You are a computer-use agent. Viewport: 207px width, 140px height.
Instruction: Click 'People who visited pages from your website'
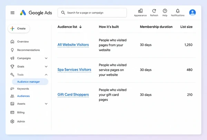point(112,45)
